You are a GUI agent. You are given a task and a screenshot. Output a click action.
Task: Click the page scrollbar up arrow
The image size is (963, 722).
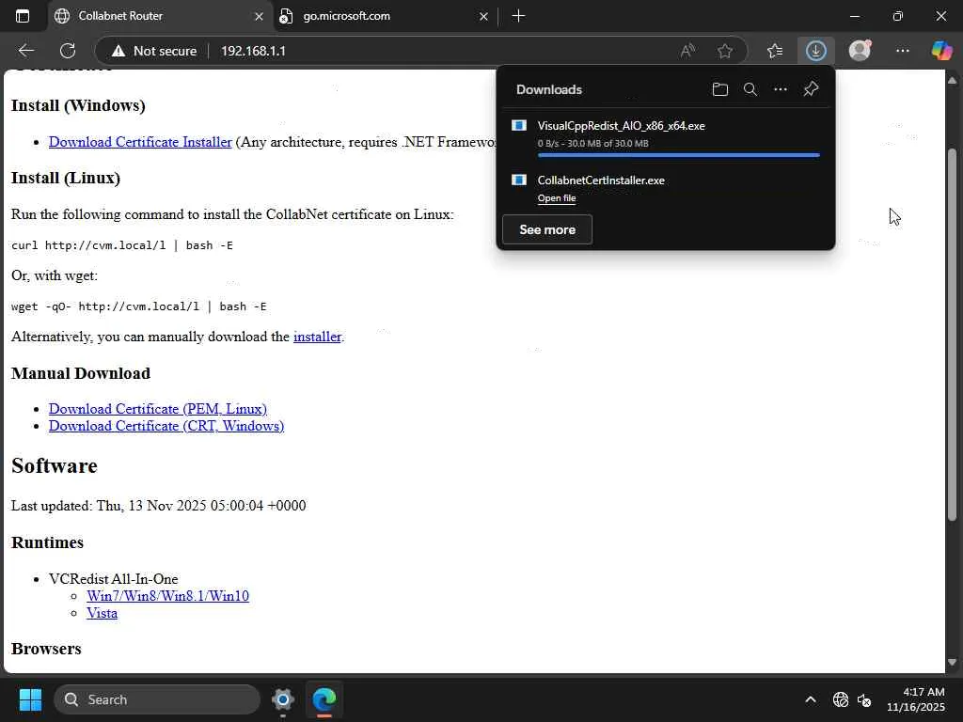[x=952, y=80]
